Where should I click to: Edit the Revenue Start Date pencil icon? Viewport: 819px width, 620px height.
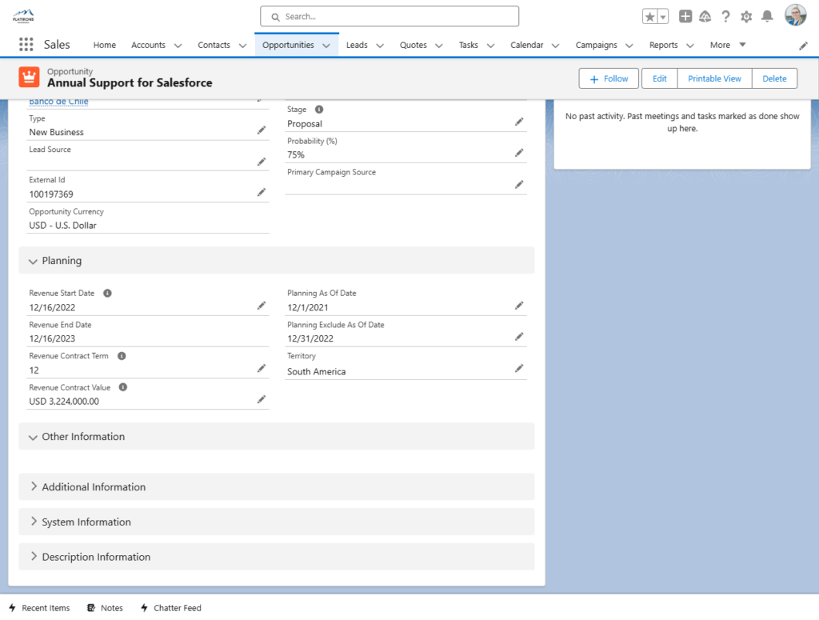262,306
